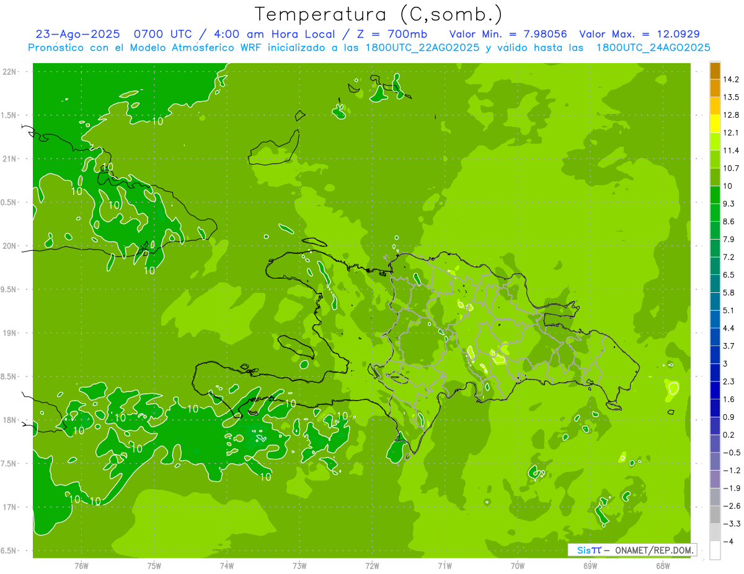Pick the blue swatch between 3.7 and 4.4

[x=715, y=337]
